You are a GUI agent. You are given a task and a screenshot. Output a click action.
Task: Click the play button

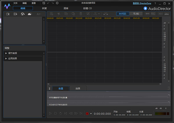pyautogui.click(x=50, y=113)
